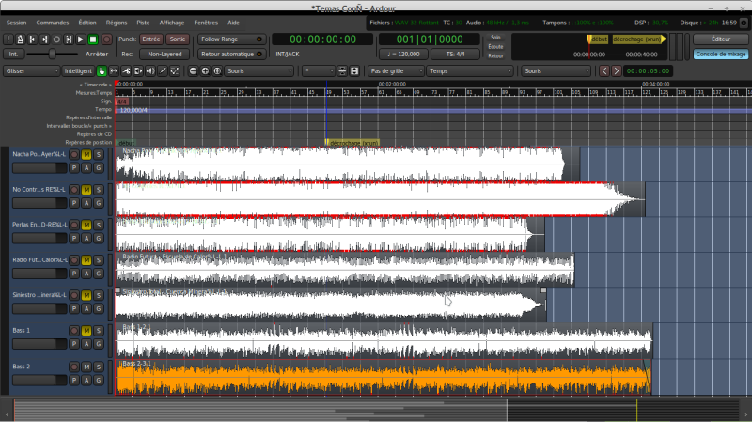Image resolution: width=752 pixels, height=422 pixels.
Task: Click the tempo 120,000 button
Action: click(x=403, y=55)
